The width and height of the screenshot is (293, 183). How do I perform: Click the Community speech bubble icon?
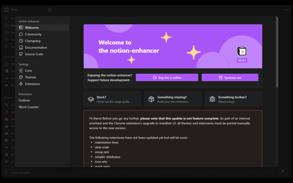[21, 34]
